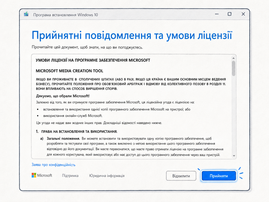Screen dimensions: 269x202
Task: Close the Windows 10 setup window
Action: click(x=243, y=14)
